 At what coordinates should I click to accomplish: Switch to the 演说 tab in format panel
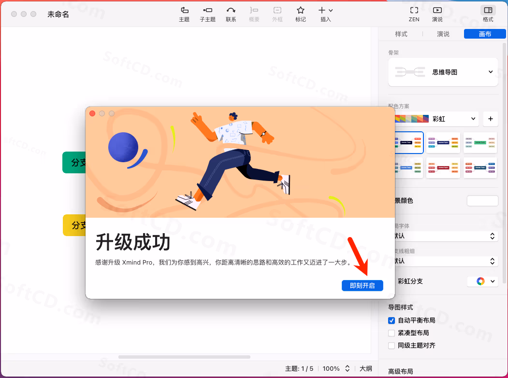[443, 34]
